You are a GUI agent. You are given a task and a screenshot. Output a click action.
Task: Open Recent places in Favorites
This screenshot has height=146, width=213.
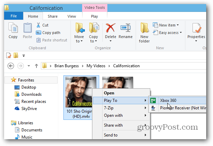click(30, 102)
